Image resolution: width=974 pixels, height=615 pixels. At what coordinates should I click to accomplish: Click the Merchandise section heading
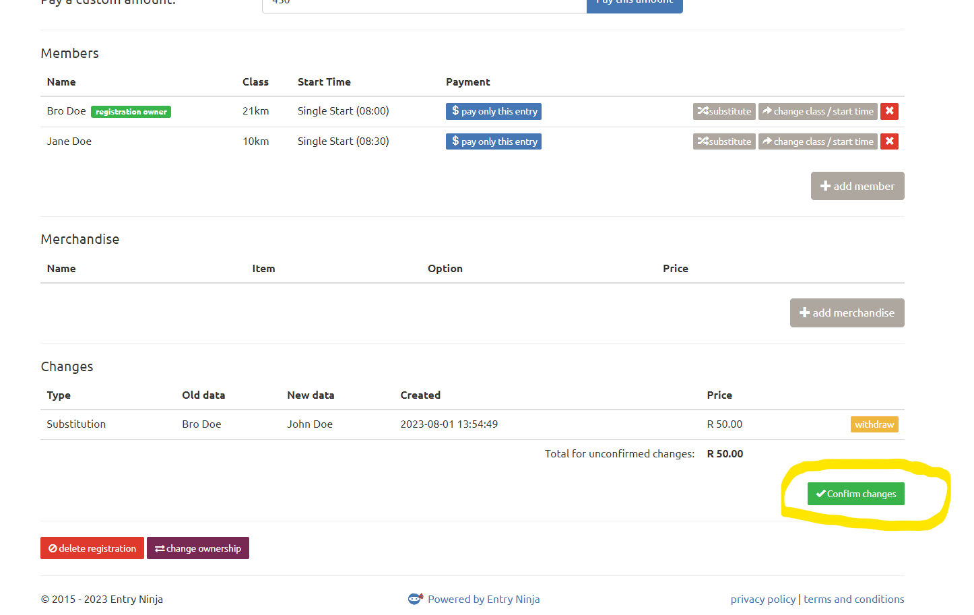80,239
